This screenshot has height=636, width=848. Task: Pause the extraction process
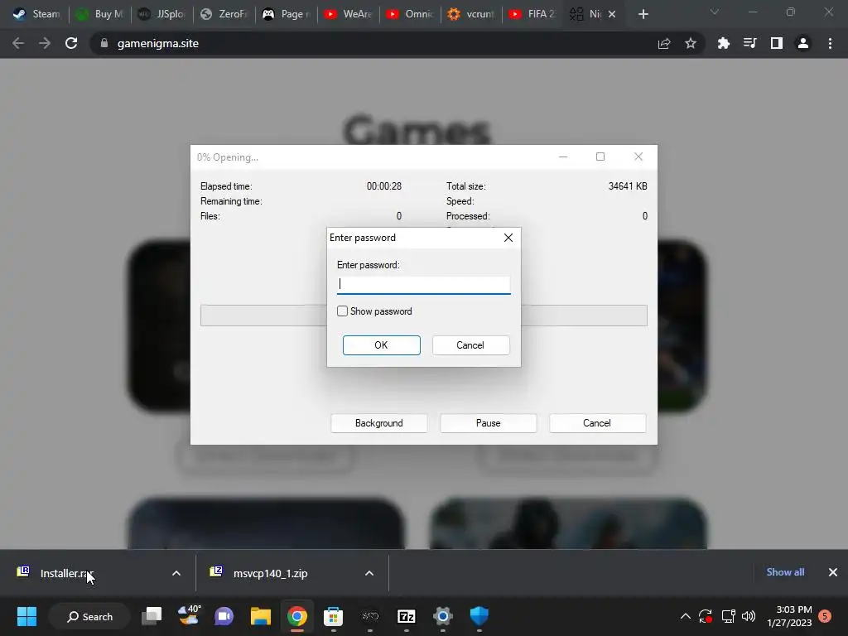click(489, 423)
